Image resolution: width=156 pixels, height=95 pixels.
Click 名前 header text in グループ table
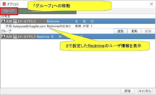pos(9,37)
